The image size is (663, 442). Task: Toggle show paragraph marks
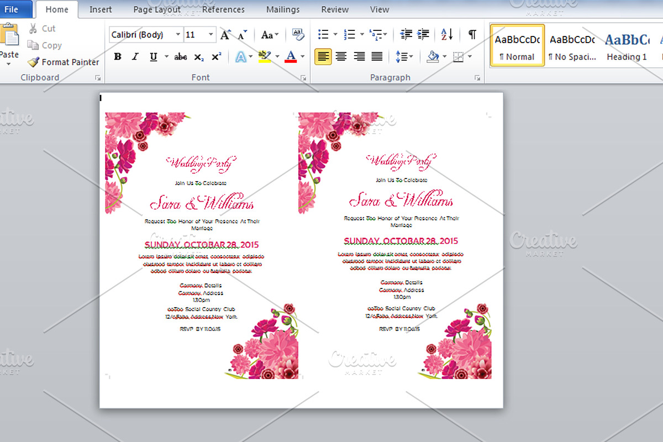coord(472,34)
